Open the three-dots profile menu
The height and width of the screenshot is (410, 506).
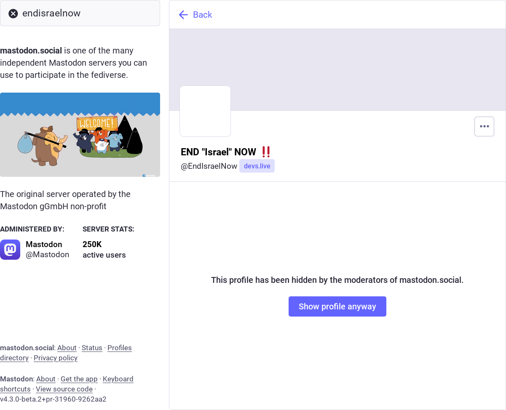point(484,126)
